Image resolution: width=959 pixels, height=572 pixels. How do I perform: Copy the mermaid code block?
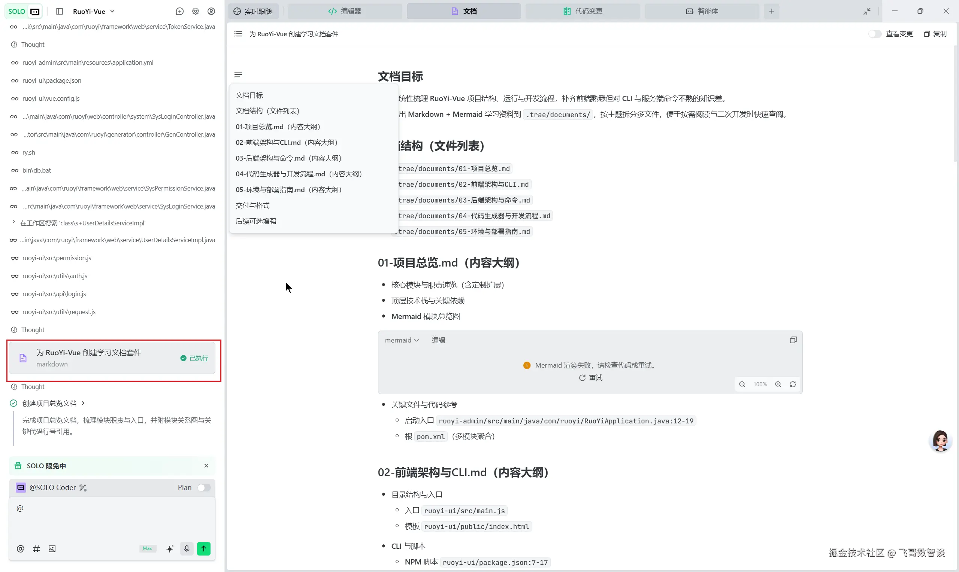tap(793, 340)
